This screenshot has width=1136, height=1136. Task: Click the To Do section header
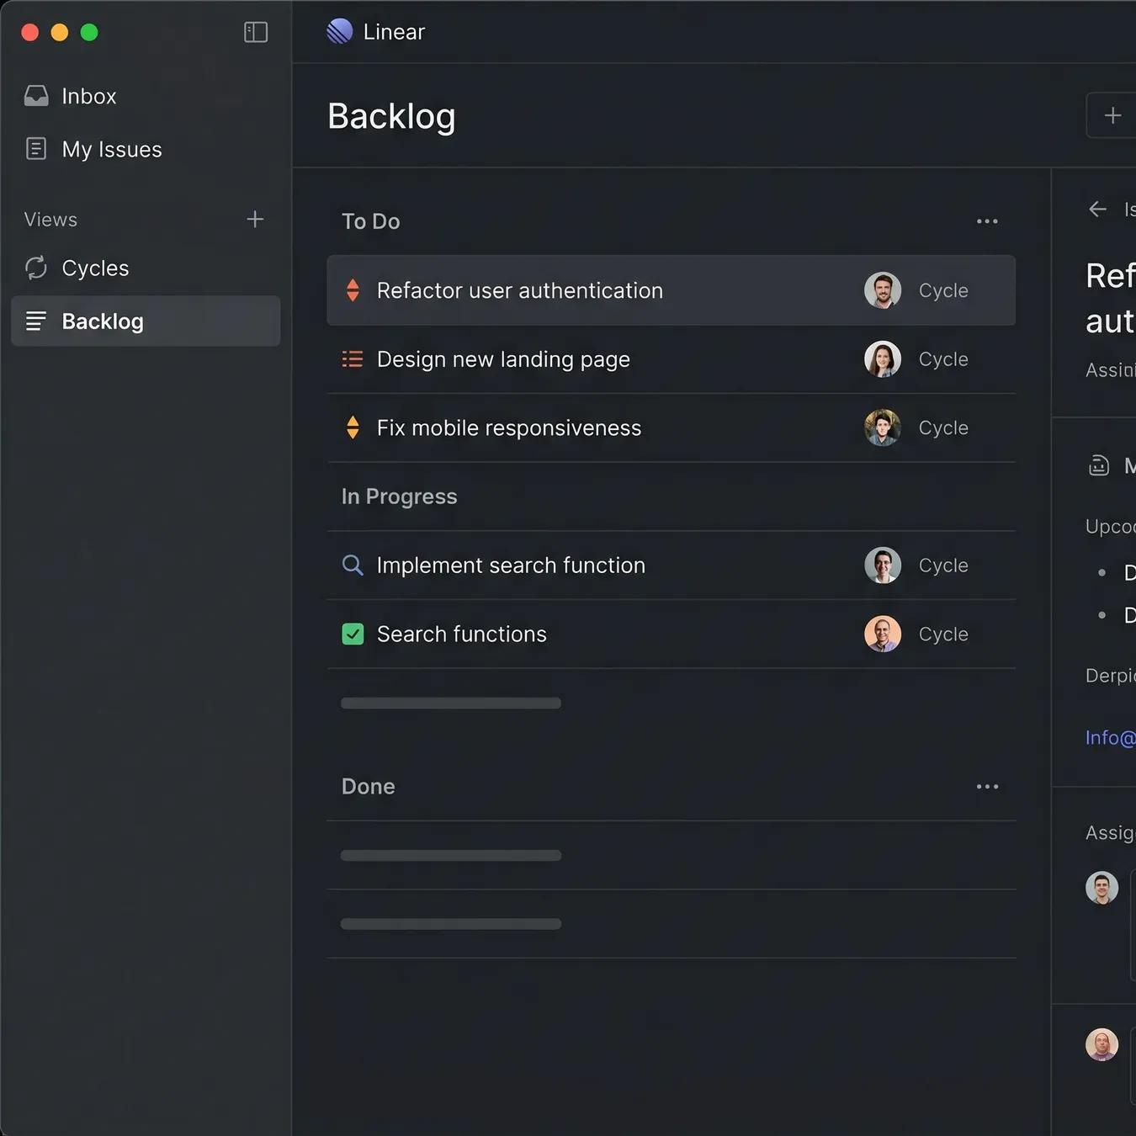coord(371,221)
